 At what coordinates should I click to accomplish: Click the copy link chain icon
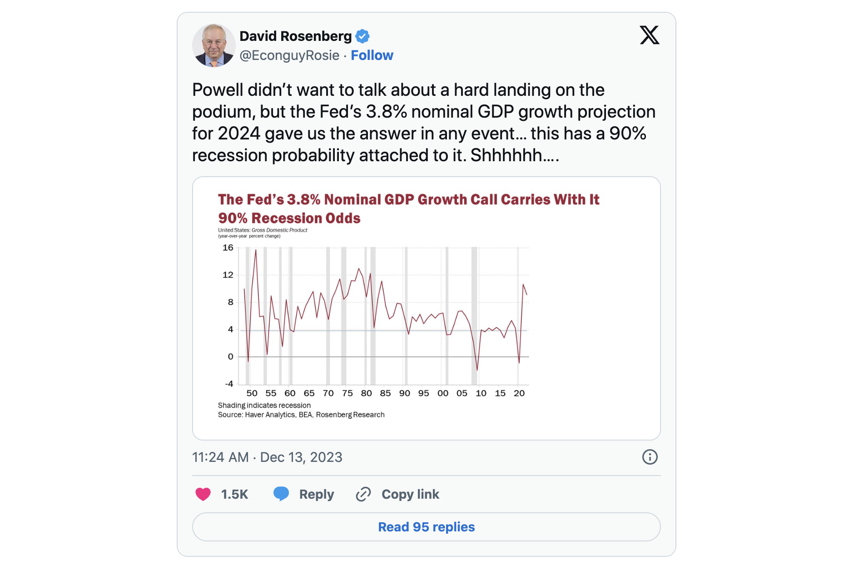coord(363,494)
